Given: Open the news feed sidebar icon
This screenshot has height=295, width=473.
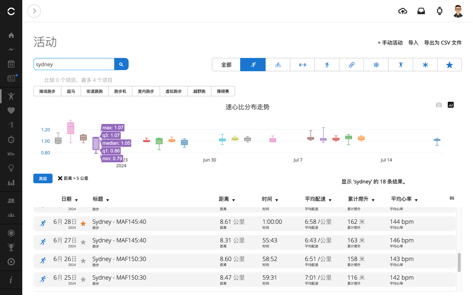Looking at the screenshot, I should pyautogui.click(x=11, y=78).
